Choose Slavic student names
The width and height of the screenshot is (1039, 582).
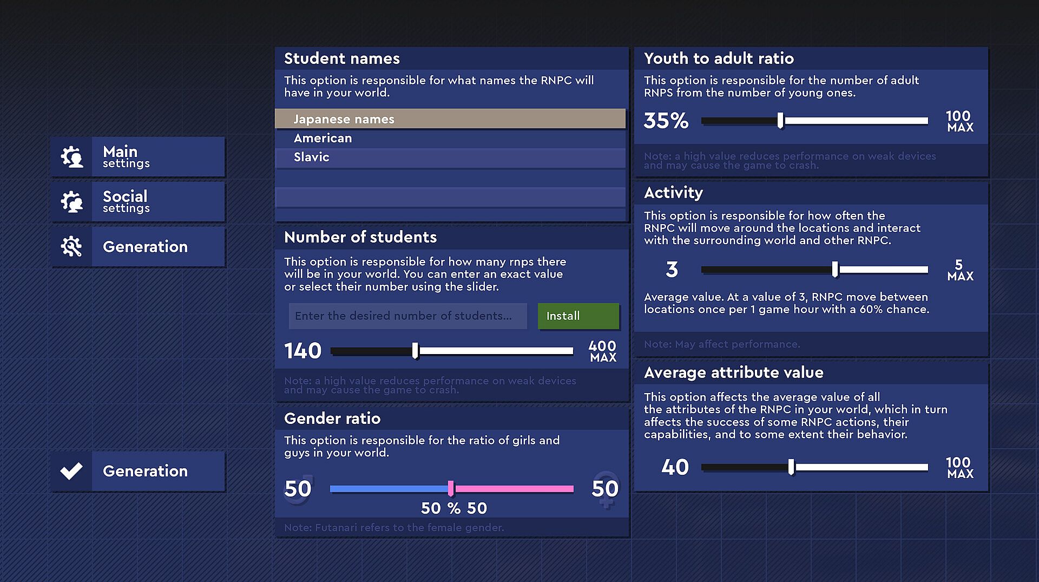(x=450, y=158)
